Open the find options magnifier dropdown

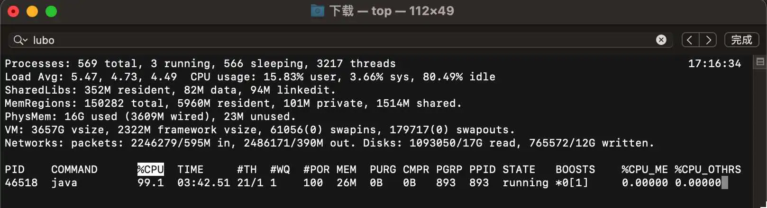coord(20,40)
